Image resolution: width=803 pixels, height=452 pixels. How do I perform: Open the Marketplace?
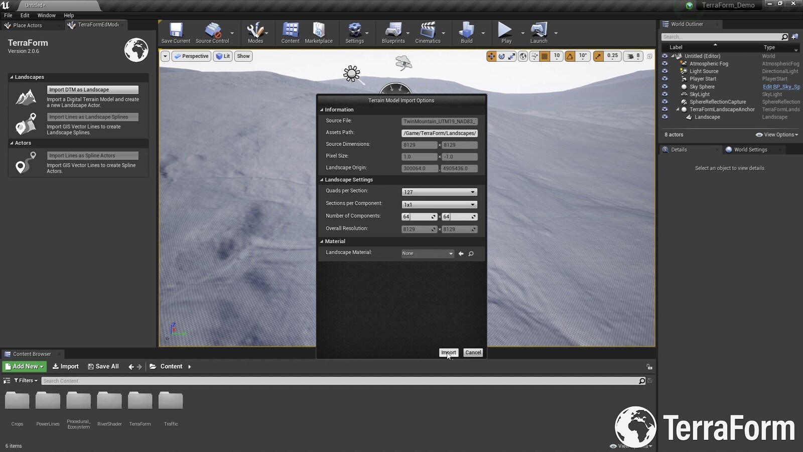(x=318, y=32)
